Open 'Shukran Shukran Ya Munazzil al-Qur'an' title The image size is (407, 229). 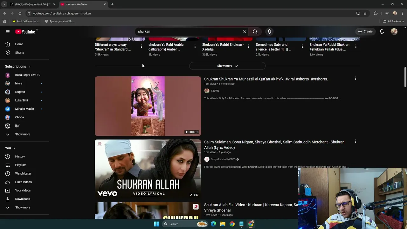pyautogui.click(x=266, y=79)
